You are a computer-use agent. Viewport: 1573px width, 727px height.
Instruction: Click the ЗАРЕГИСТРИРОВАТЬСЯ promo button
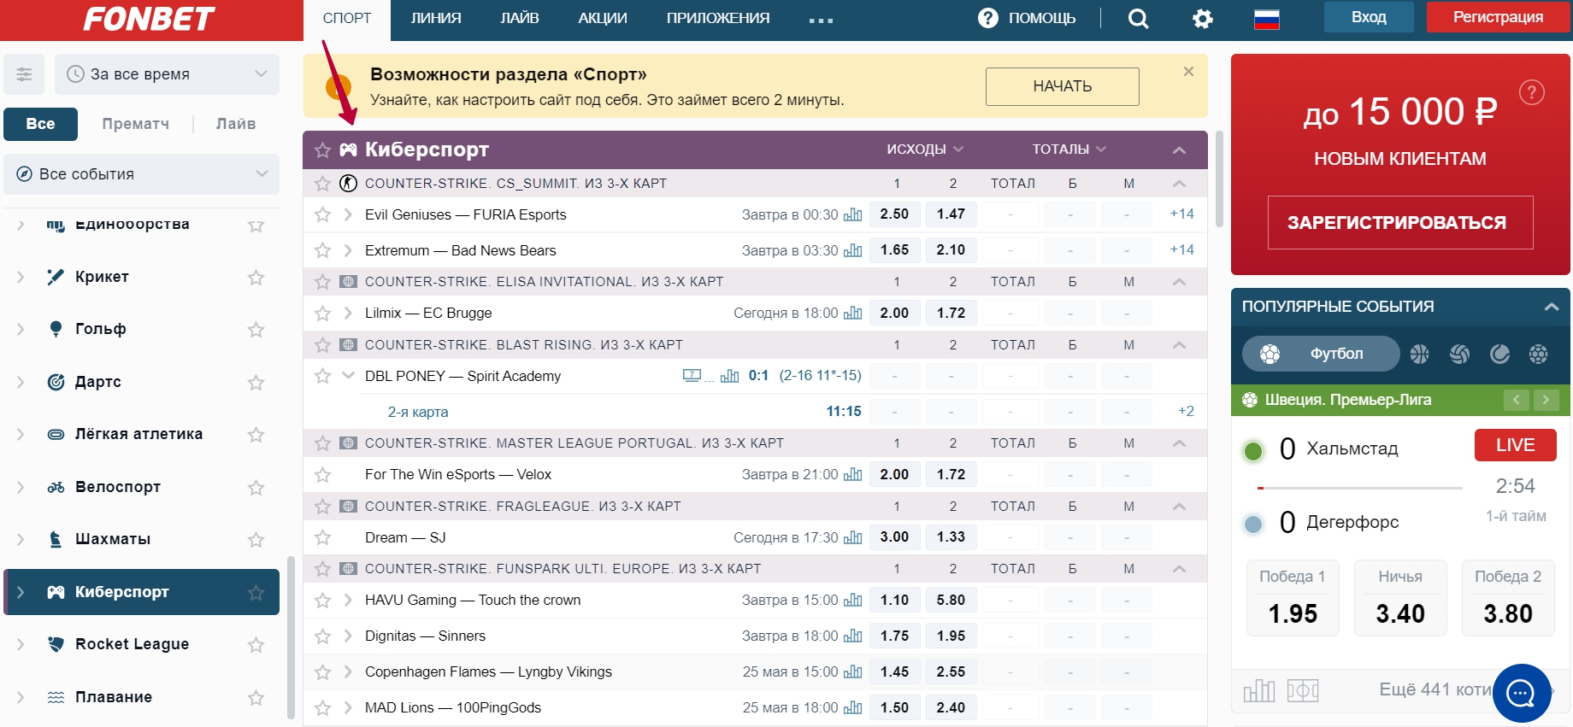click(1399, 223)
